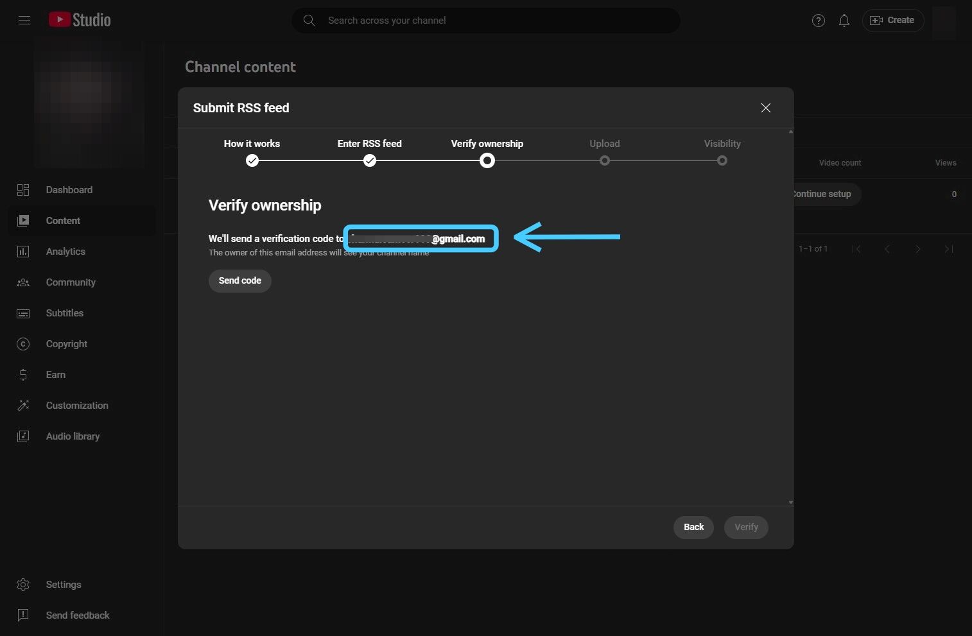Click the Dashboard sidebar icon
Image resolution: width=972 pixels, height=636 pixels.
click(23, 190)
